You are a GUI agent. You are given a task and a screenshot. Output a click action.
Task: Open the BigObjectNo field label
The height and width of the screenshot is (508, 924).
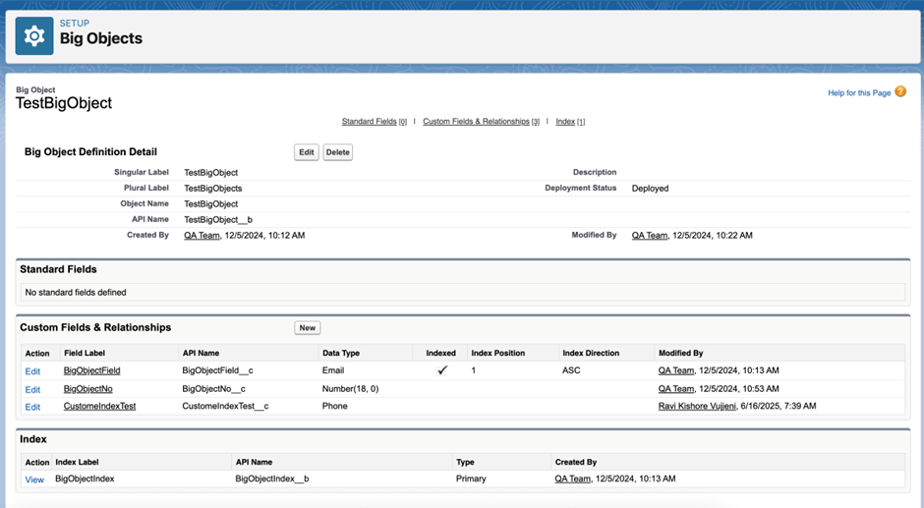point(87,389)
